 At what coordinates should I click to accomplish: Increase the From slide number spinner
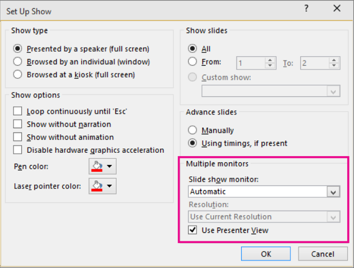tap(270, 60)
